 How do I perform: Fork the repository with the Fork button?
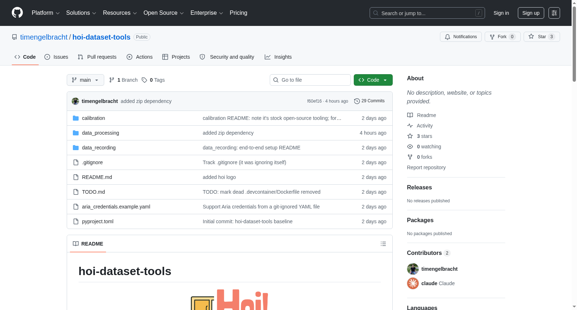(503, 37)
